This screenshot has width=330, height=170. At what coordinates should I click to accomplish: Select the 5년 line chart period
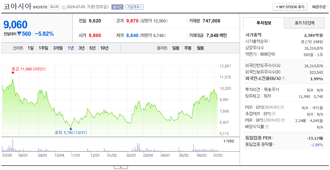click(x=92, y=48)
